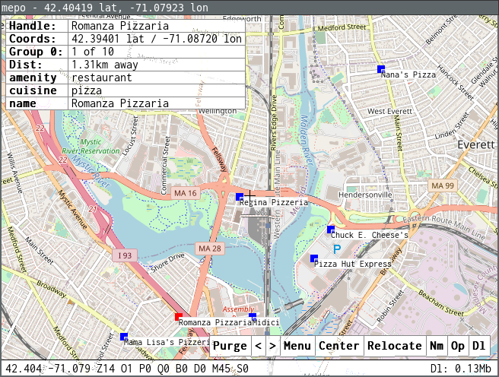Screen dimensions: 499x377
Task: Select the Pizza Hut Express blue pin
Action: click(314, 258)
